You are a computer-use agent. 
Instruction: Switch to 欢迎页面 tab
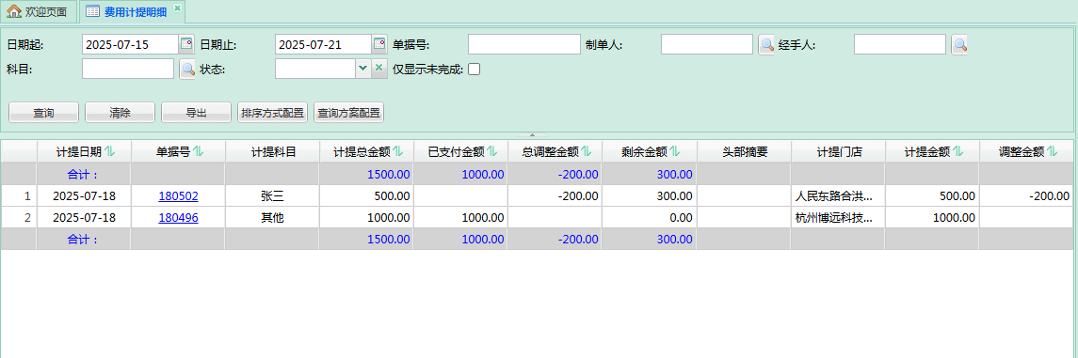[x=38, y=11]
